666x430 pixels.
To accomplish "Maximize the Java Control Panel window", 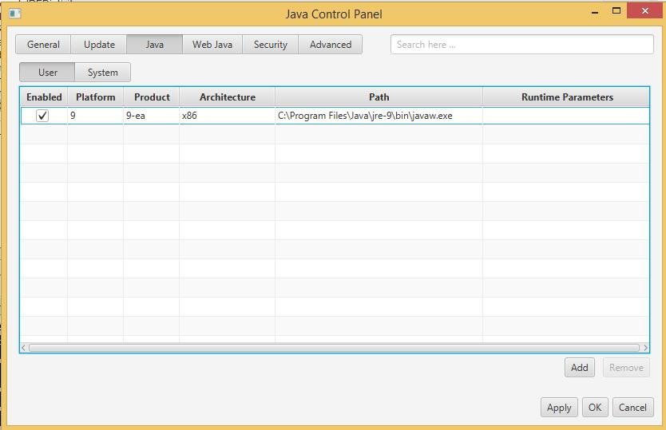I will [x=616, y=11].
